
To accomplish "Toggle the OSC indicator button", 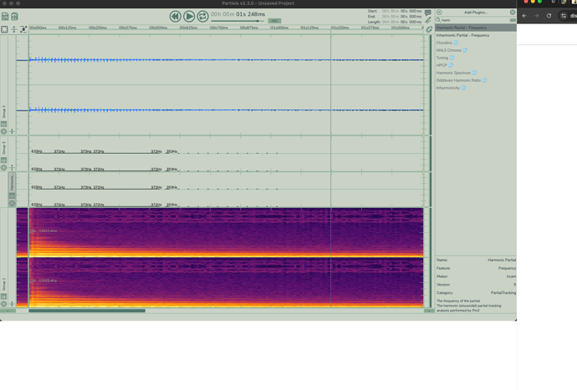I will tap(274, 21).
